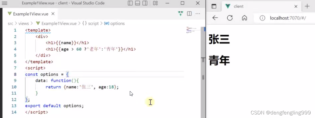Click the Vue extension icon in editor toolbar
315x118 pixels.
(181, 14)
